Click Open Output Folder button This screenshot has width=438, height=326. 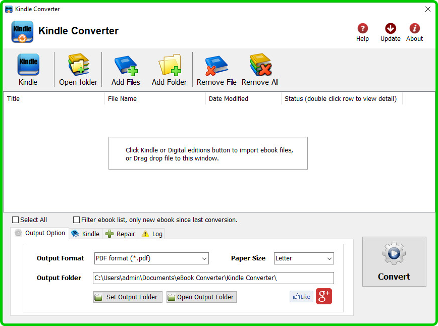(x=201, y=297)
